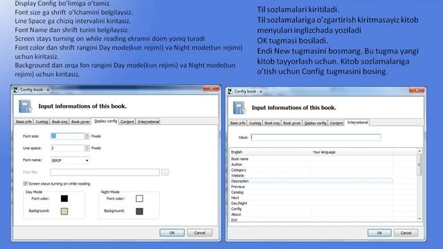Image resolution: width=443 pixels, height=249 pixels.
Task: Click the left dialog title bar app icon
Action: pos(16,90)
